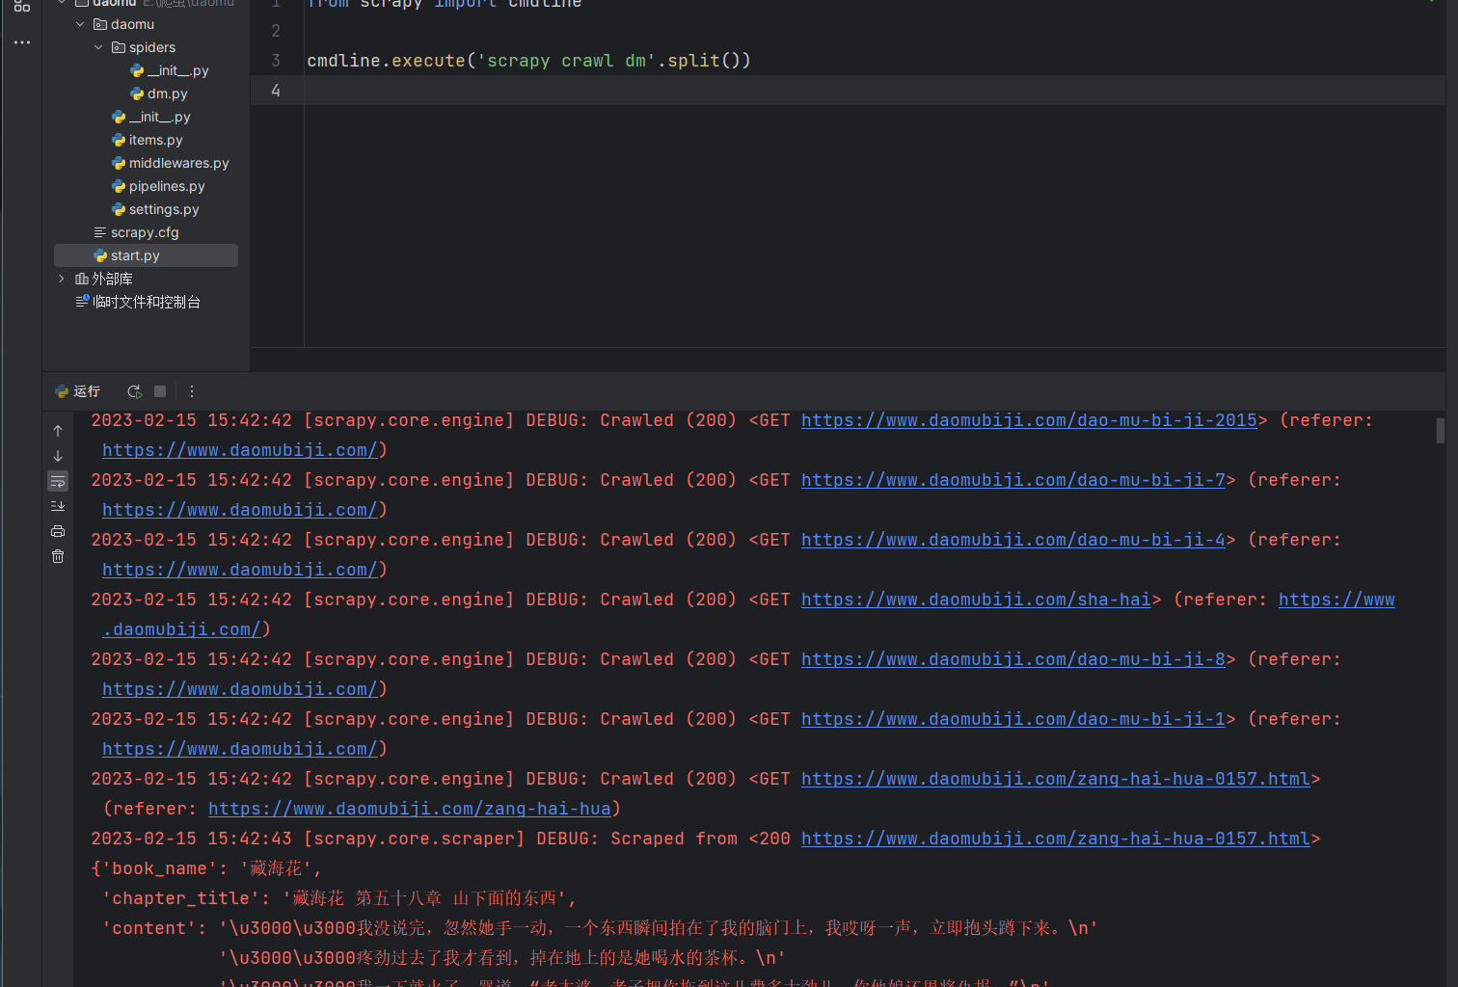Toggle scroll to end of console
The height and width of the screenshot is (987, 1458).
tap(58, 506)
